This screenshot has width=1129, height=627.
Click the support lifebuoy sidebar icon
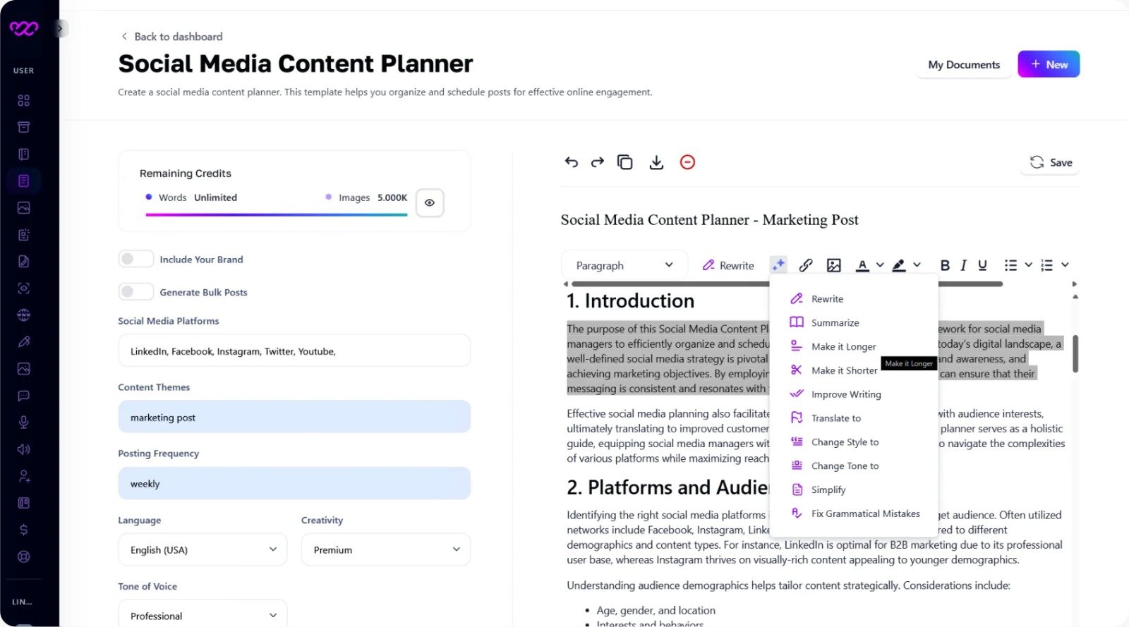click(23, 556)
